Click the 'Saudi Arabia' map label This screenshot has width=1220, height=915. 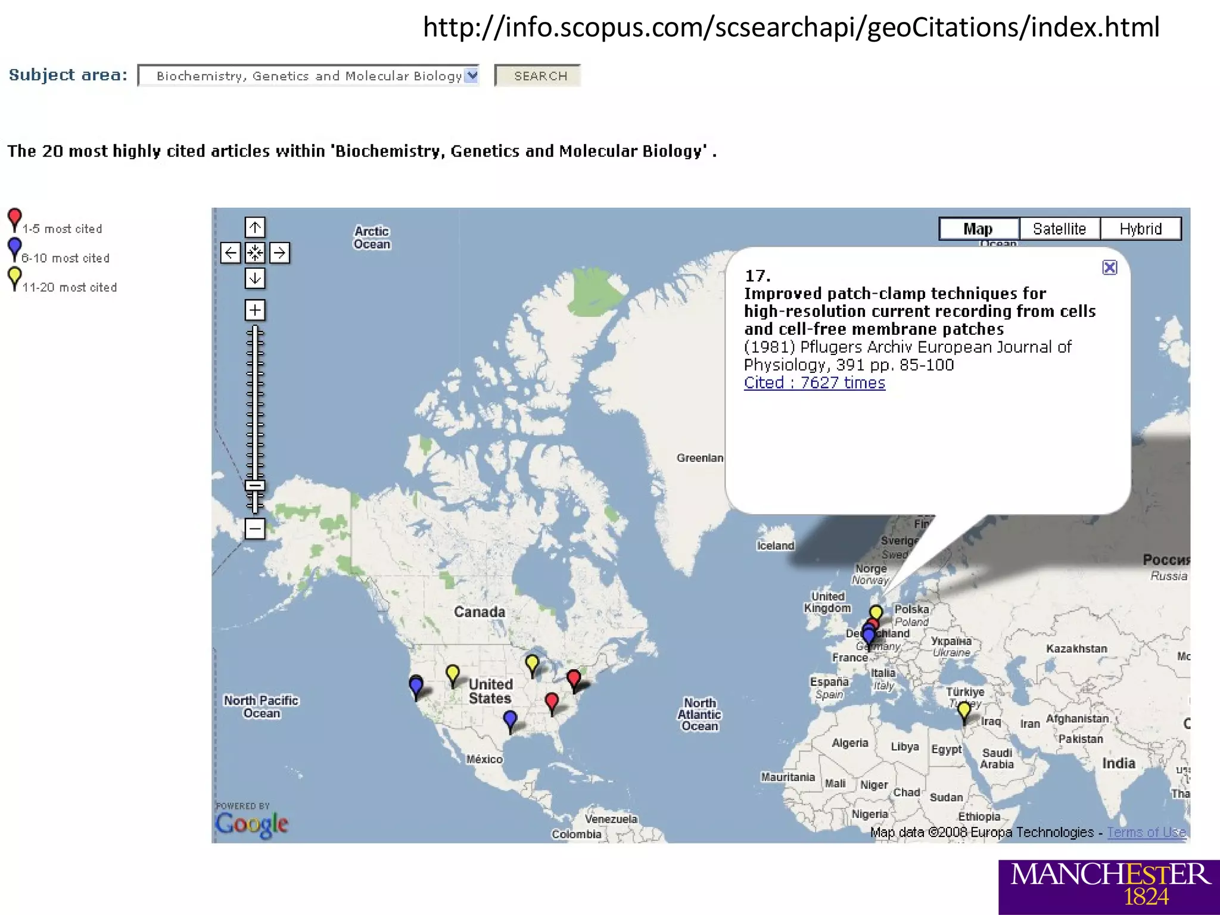click(x=997, y=758)
